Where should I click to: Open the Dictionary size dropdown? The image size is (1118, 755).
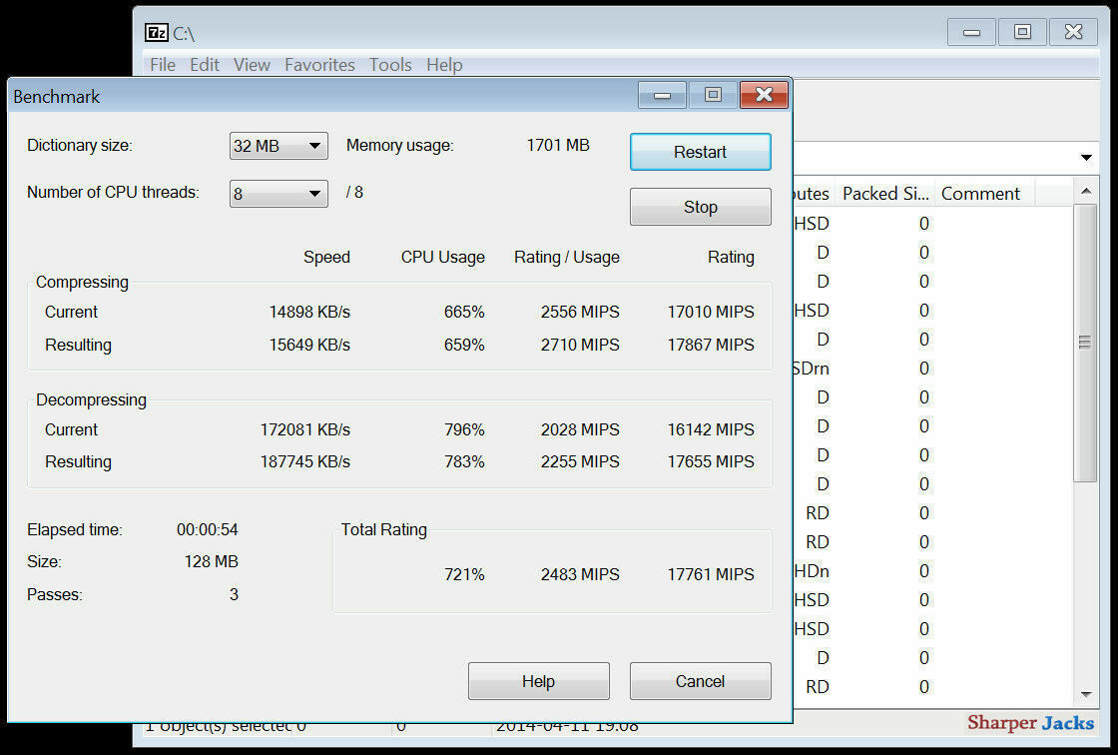point(279,146)
